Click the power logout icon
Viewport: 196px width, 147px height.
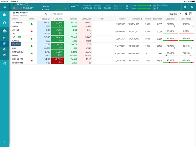pos(192,7)
